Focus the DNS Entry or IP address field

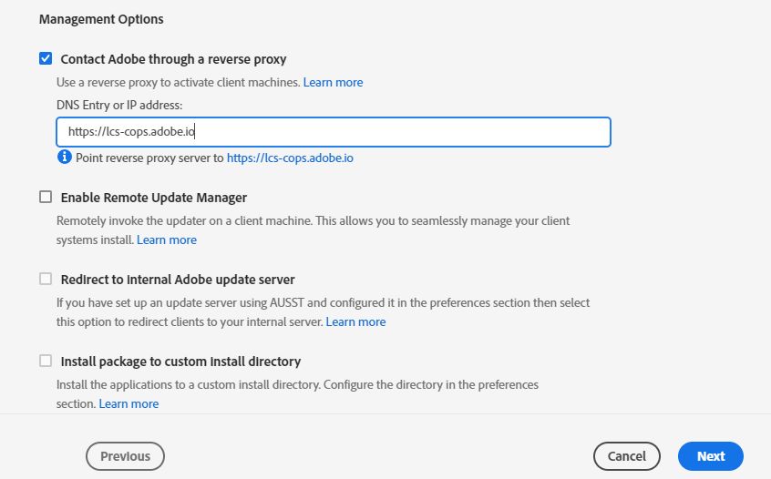[333, 132]
